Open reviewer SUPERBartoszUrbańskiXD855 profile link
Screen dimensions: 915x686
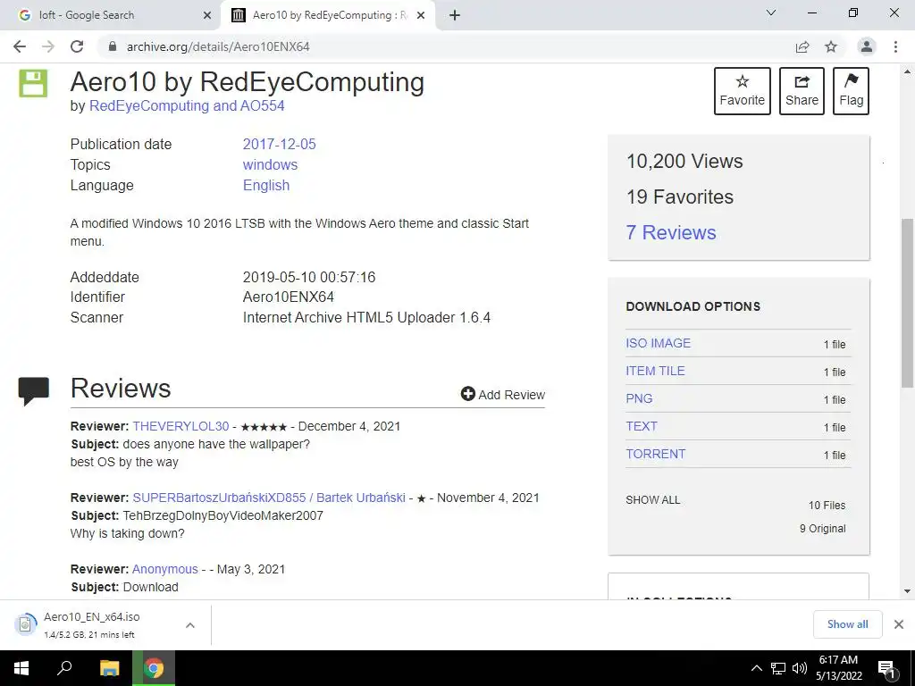pos(269,498)
